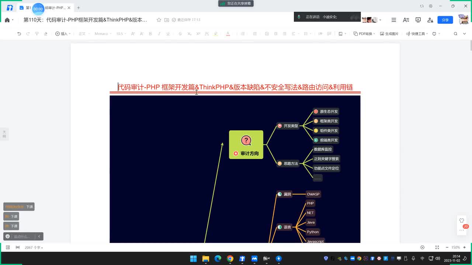
Task: Toggle subscript formatting
Action: pos(189,33)
